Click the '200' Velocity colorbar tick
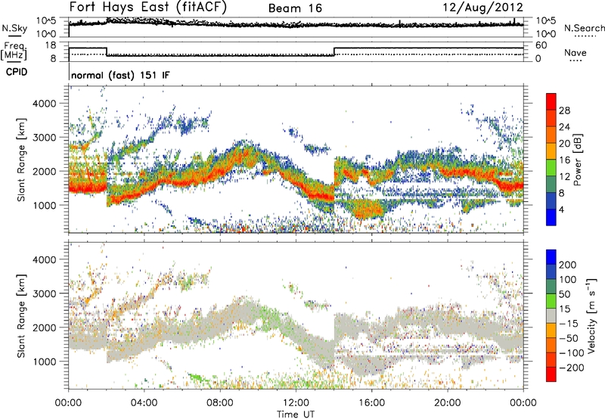605x419 pixels. (568, 265)
